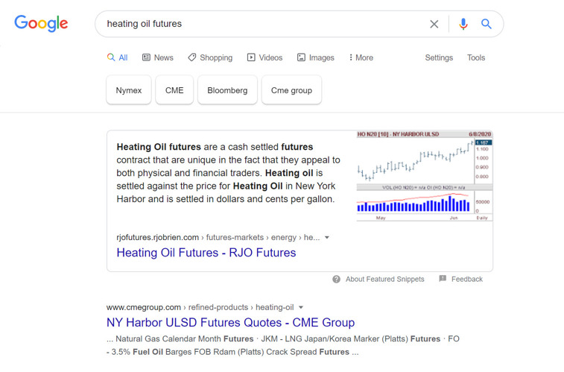Click the CME Group result description snippet
Screen dimensions: 564x372
click(x=282, y=345)
